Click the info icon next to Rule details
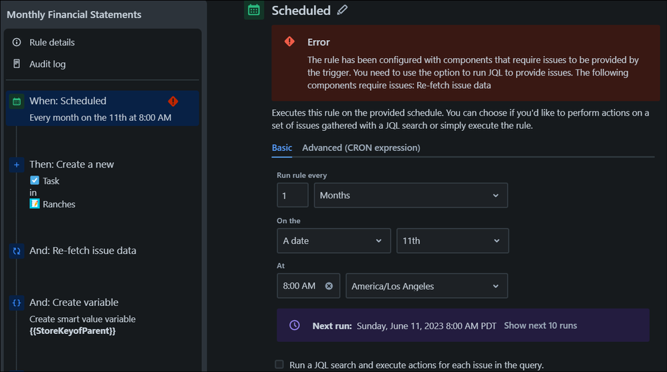The height and width of the screenshot is (372, 667). click(x=17, y=42)
